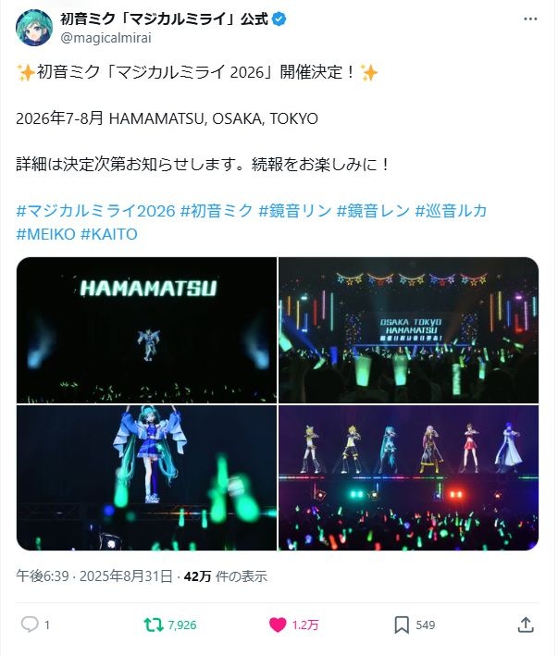Click the blue verified badge
The width and height of the screenshot is (558, 656).
point(279,19)
